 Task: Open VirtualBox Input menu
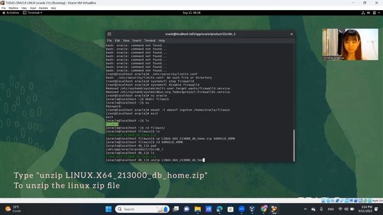pyautogui.click(x=33, y=8)
